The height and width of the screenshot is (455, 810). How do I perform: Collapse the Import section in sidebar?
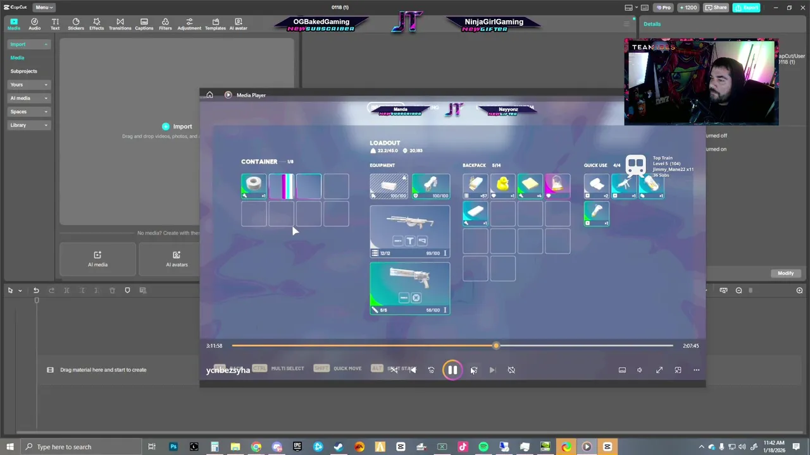click(x=28, y=44)
